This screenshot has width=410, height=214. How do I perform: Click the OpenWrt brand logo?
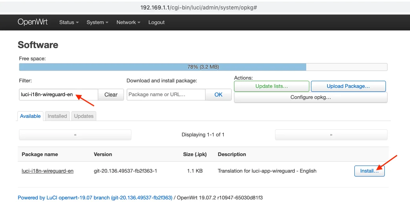[x=33, y=22]
